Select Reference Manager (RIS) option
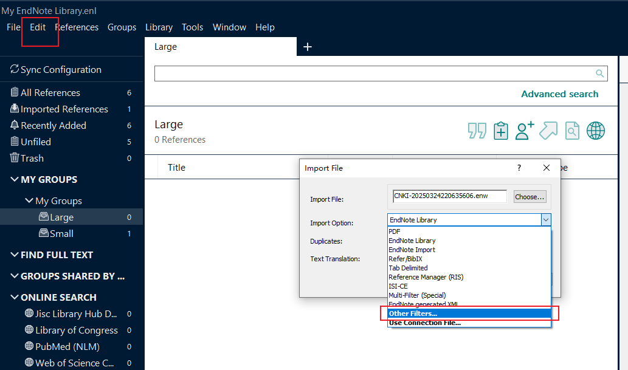The height and width of the screenshot is (370, 628). point(469,277)
